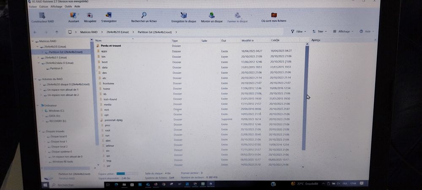Open the Filtre dropdown
This screenshot has width=422, height=190.
299,32
